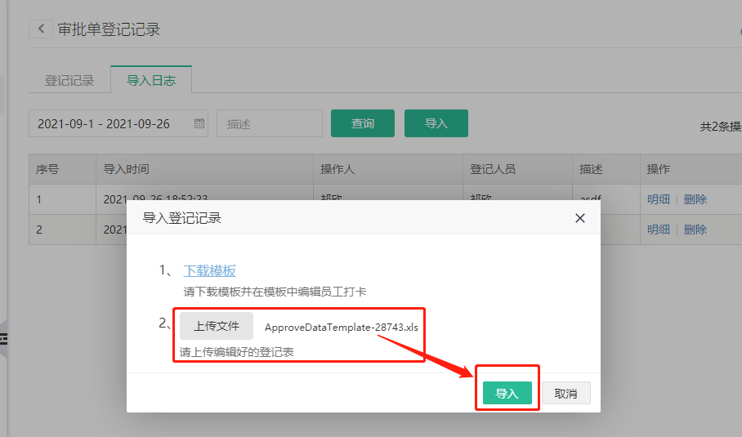Viewport: 742px width, 437px height.
Task: Click the file name ApproveDataTemplate-28743.xls
Action: tap(342, 328)
